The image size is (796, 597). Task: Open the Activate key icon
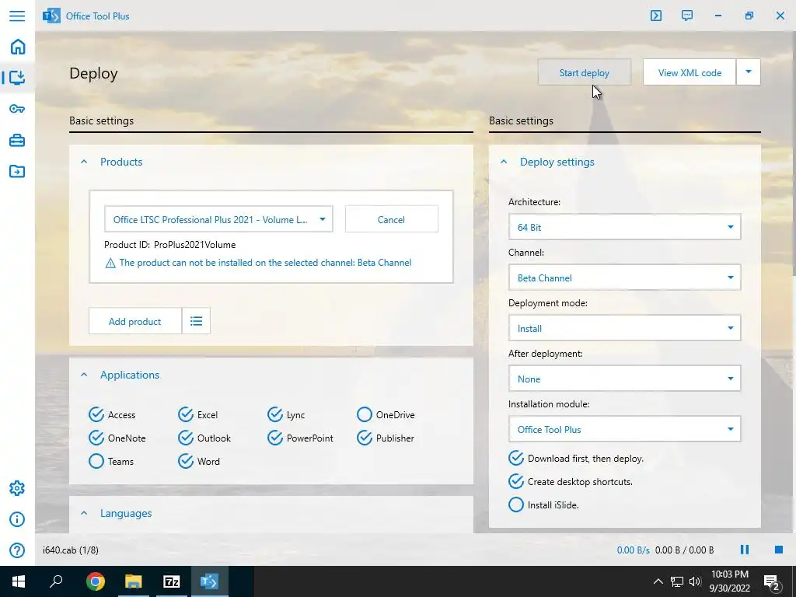[17, 109]
